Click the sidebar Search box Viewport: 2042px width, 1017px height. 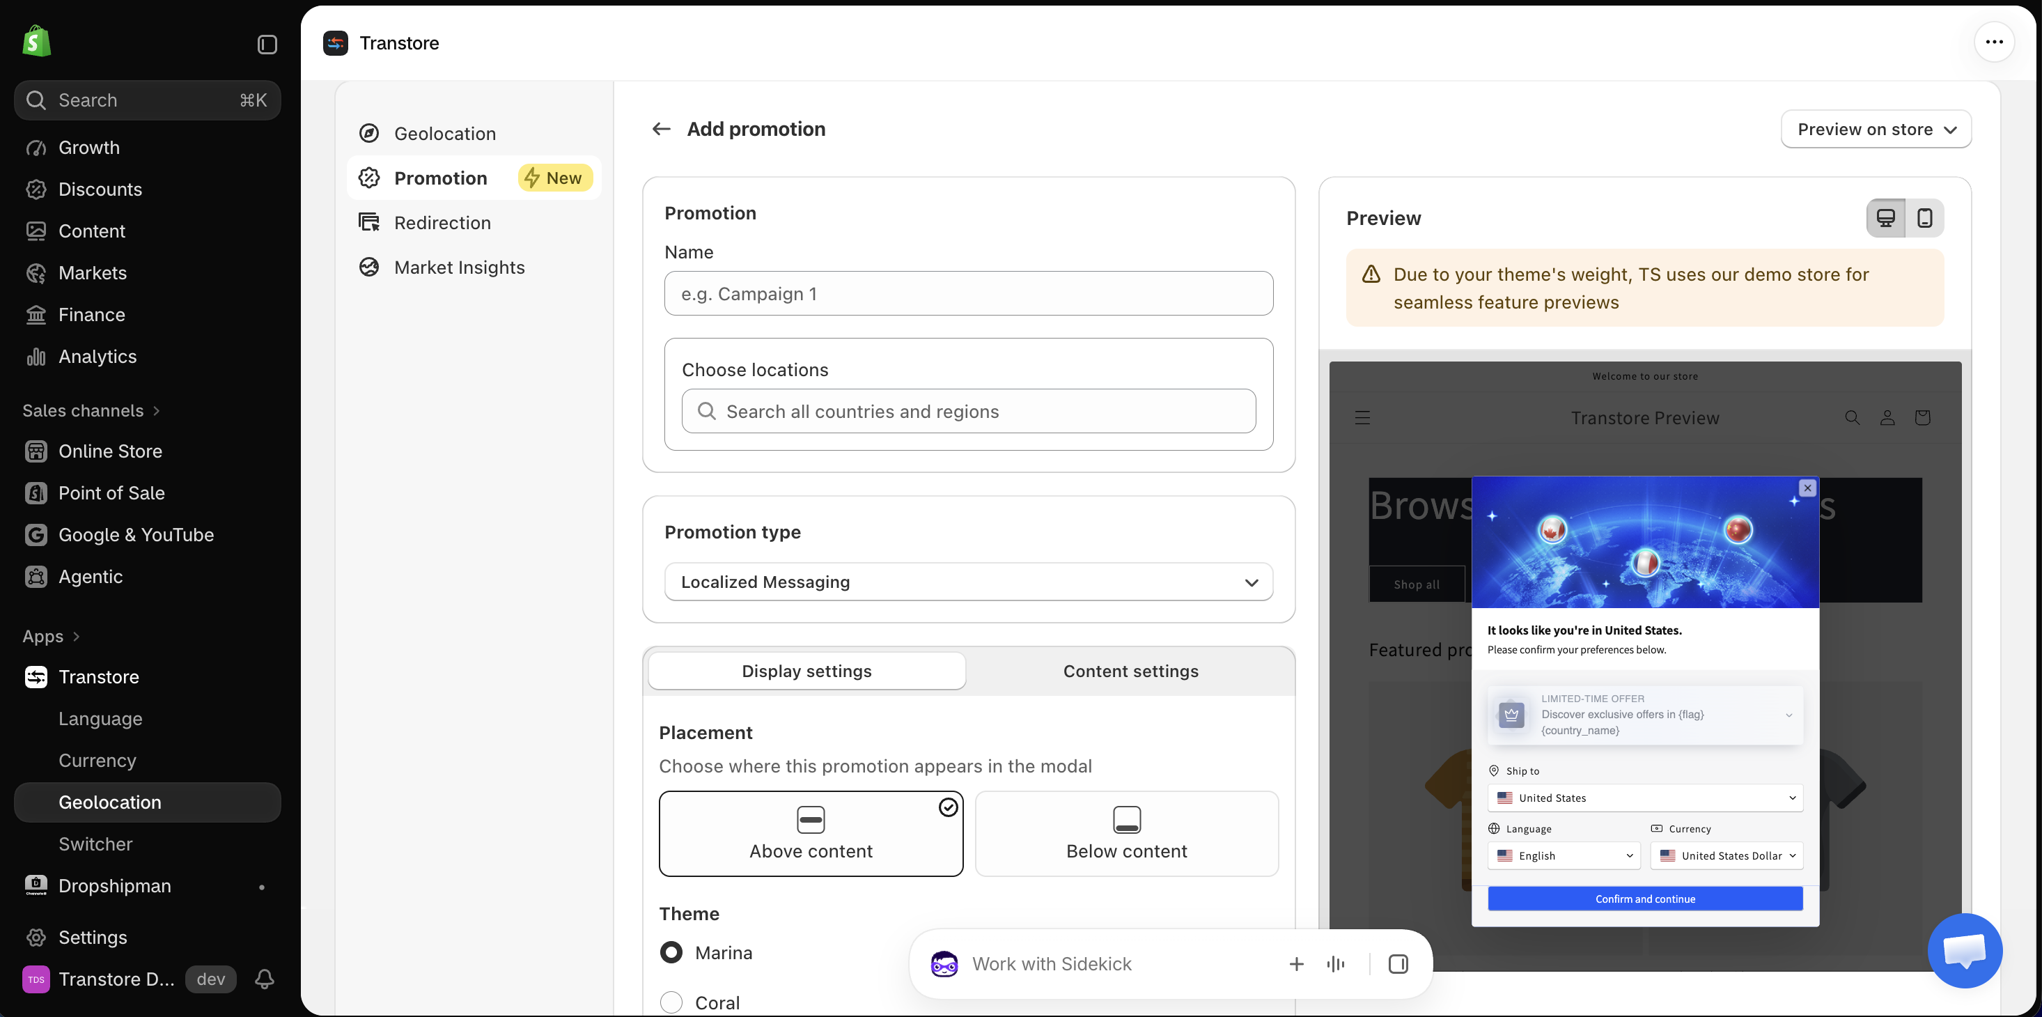tap(148, 100)
